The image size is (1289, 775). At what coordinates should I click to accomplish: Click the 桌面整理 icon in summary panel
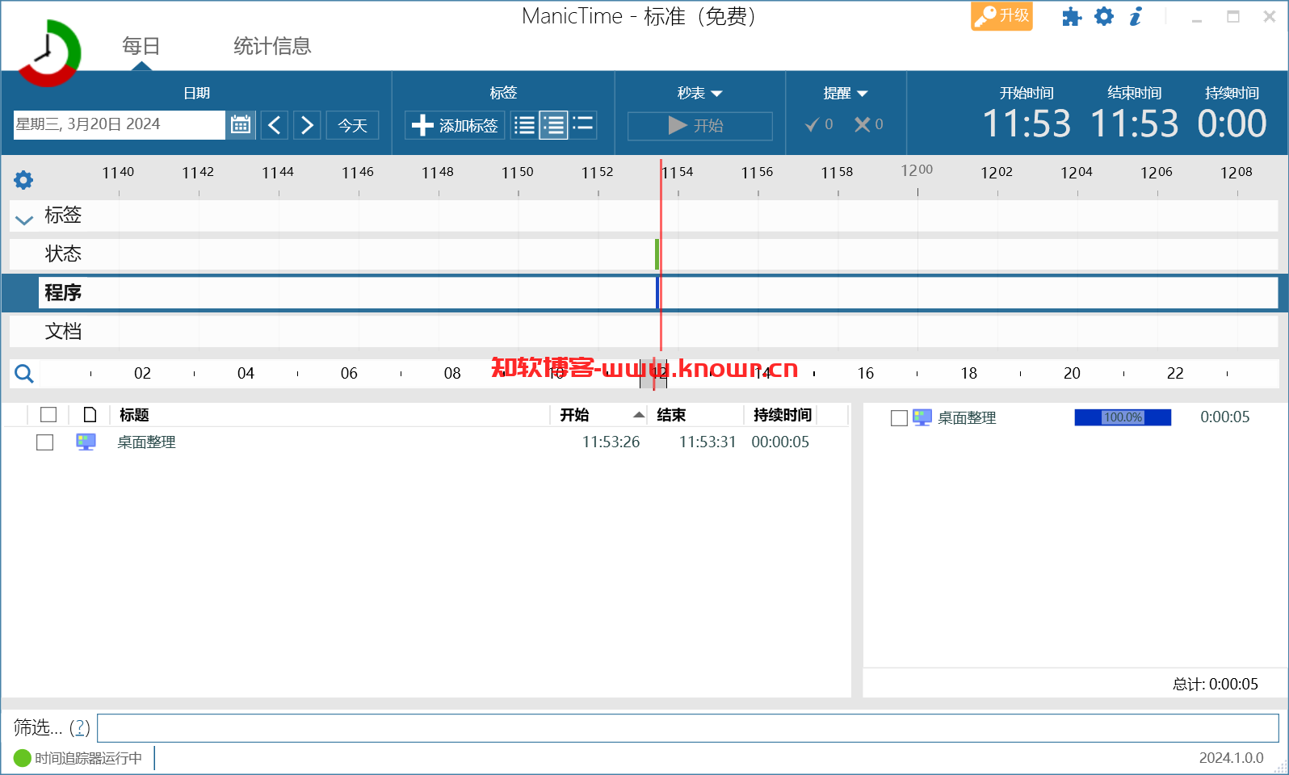coord(922,417)
